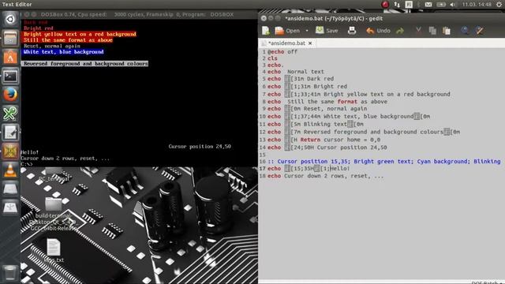Open the network connections indicator
Screen dimensions: 505x284
[x=397, y=5]
